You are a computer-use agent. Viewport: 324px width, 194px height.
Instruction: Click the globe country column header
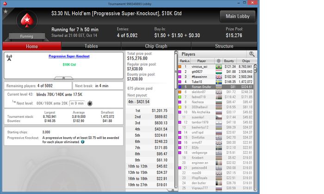(218, 61)
